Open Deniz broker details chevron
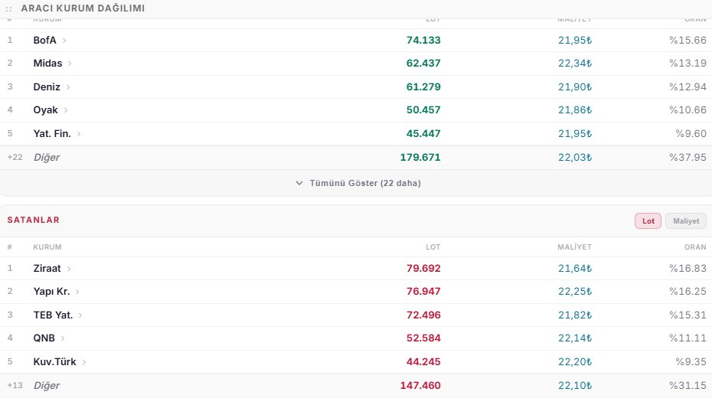This screenshot has width=712, height=405. click(67, 87)
